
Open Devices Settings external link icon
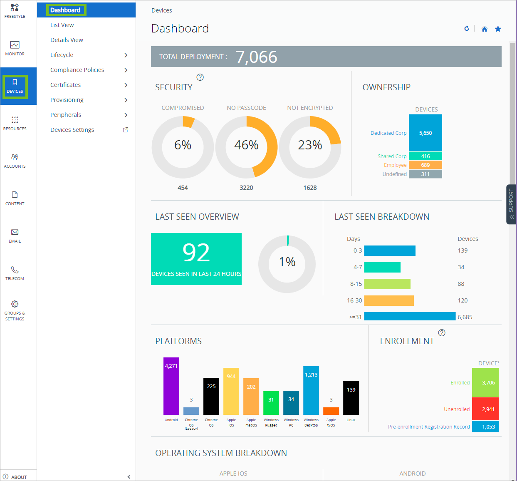126,130
